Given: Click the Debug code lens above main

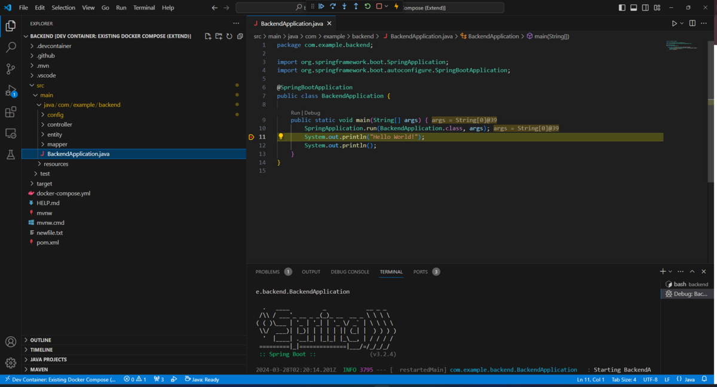Looking at the screenshot, I should (x=312, y=112).
